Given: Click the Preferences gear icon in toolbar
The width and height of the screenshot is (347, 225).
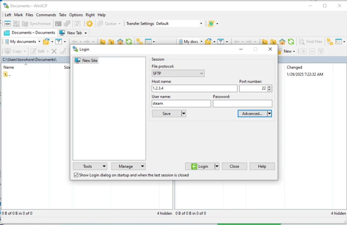Looking at the screenshot, I should pos(90,24).
